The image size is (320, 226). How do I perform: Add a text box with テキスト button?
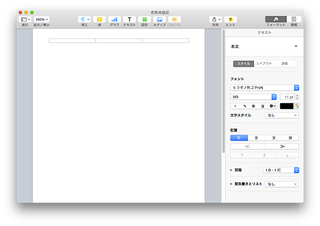tap(129, 20)
